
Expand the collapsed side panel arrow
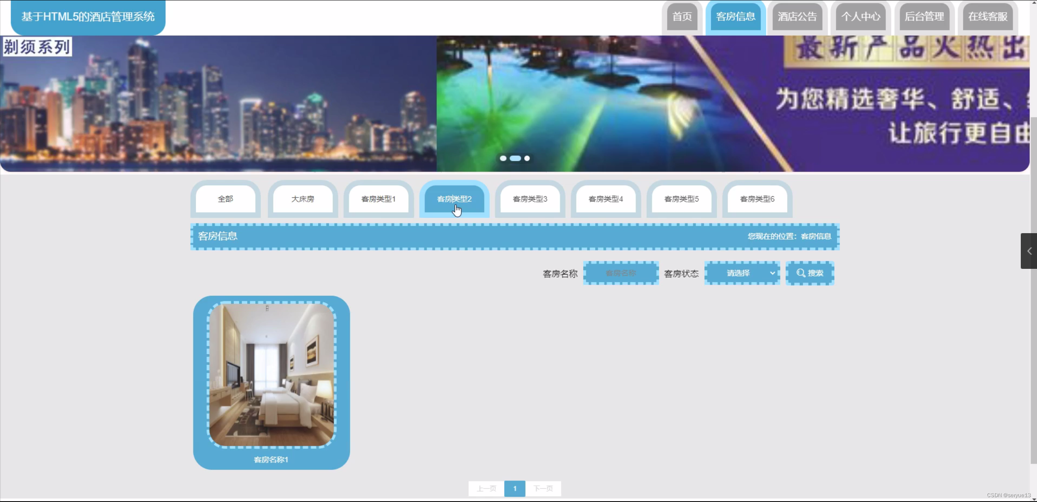pyautogui.click(x=1029, y=251)
